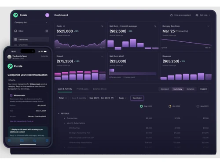
Task: Select the Summary view option
Action: 178,89
